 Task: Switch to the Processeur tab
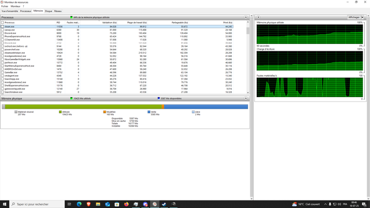coord(25,11)
